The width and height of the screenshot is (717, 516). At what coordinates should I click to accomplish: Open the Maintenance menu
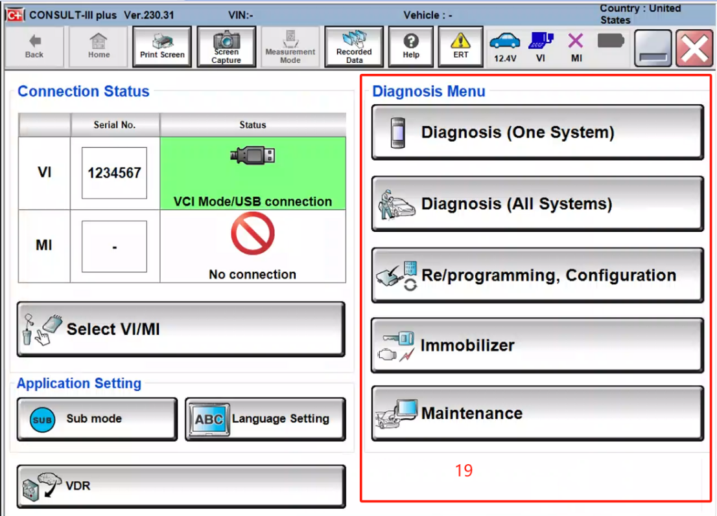point(537,413)
